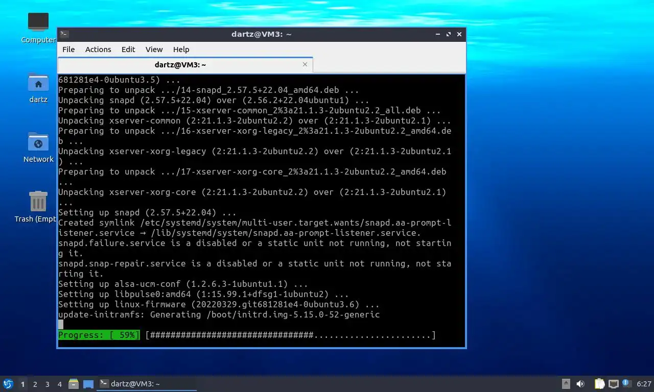This screenshot has width=654, height=392.
Task: Click 'Unpacking xserver-xorg-core' output line
Action: 252,198
